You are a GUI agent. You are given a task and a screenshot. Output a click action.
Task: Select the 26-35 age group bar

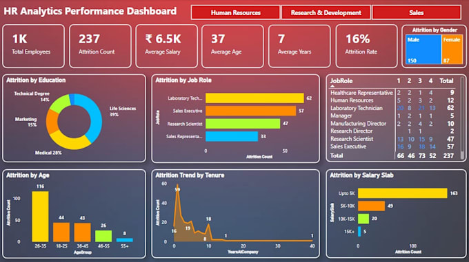tap(41, 217)
